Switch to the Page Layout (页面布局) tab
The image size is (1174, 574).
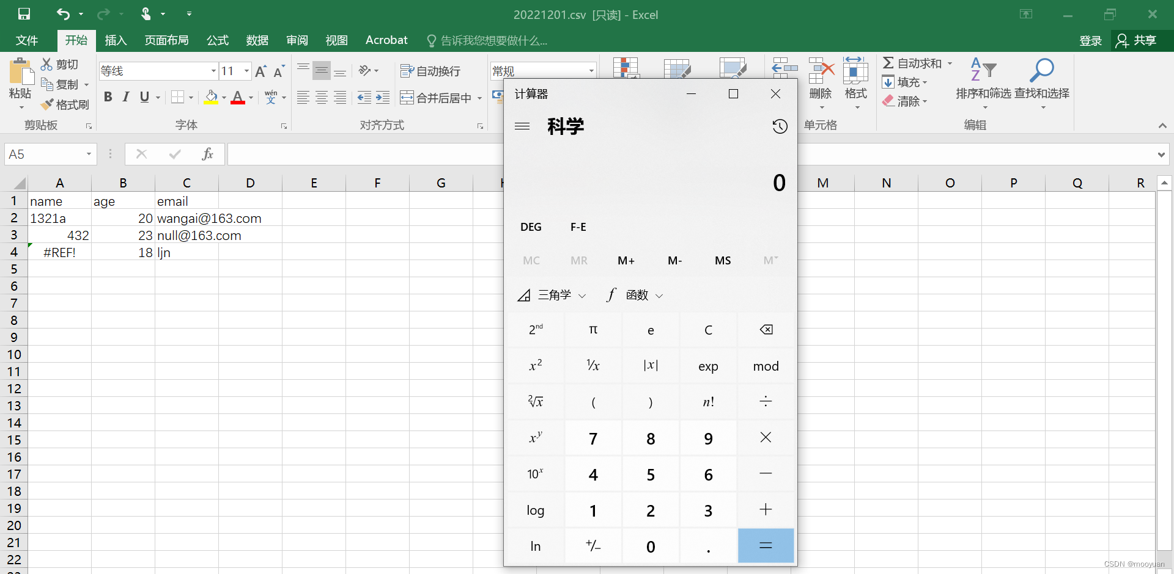tap(166, 40)
